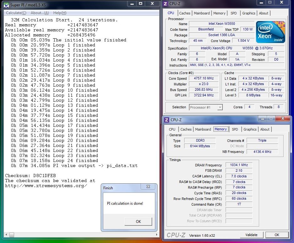294x243 pixels.
Task: Close the Finish dialog with its X button
Action: click(x=148, y=186)
